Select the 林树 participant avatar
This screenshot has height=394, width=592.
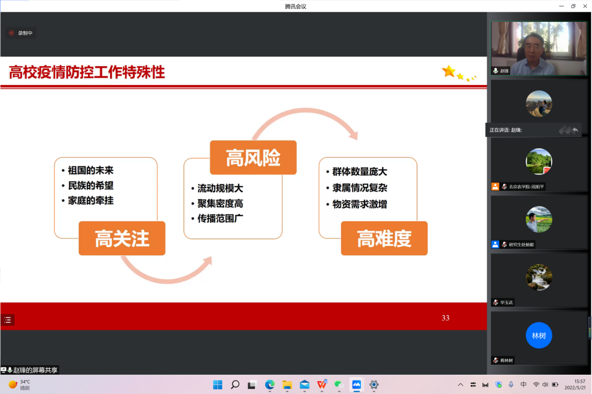(539, 336)
